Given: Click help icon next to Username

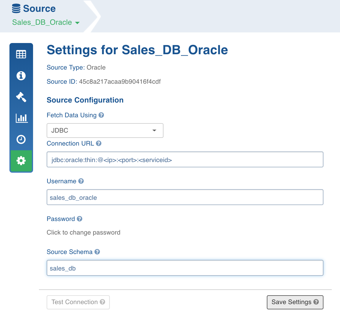Looking at the screenshot, I should pos(81,181).
